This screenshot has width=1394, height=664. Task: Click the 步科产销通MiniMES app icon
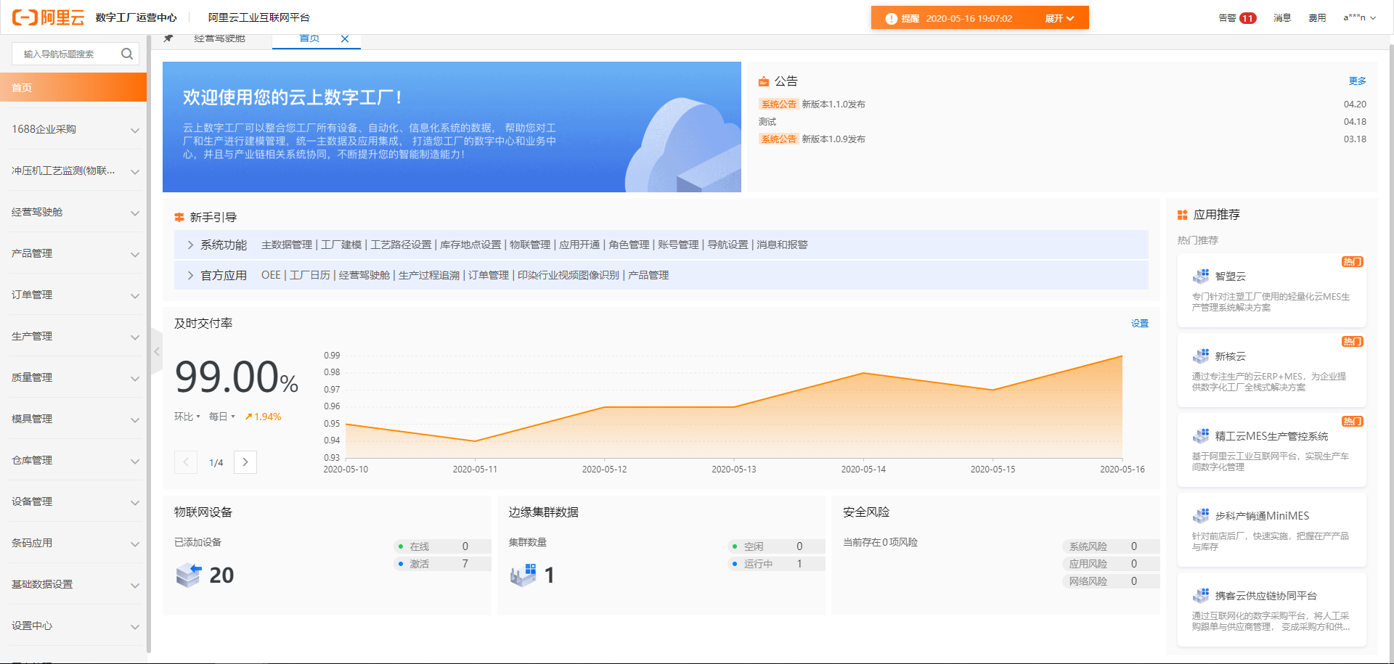(1201, 515)
